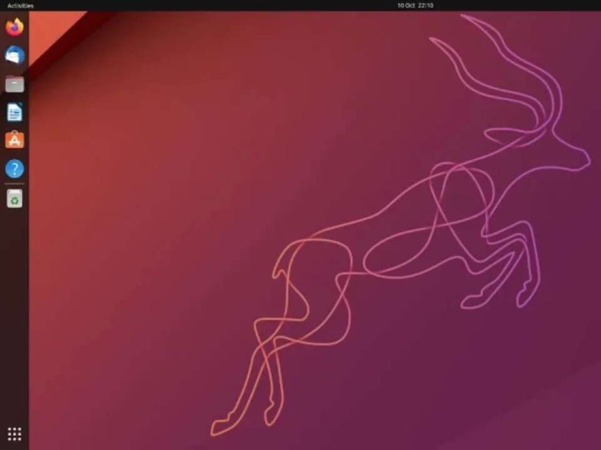Click the Activities button
The image size is (601, 450).
[x=20, y=5]
